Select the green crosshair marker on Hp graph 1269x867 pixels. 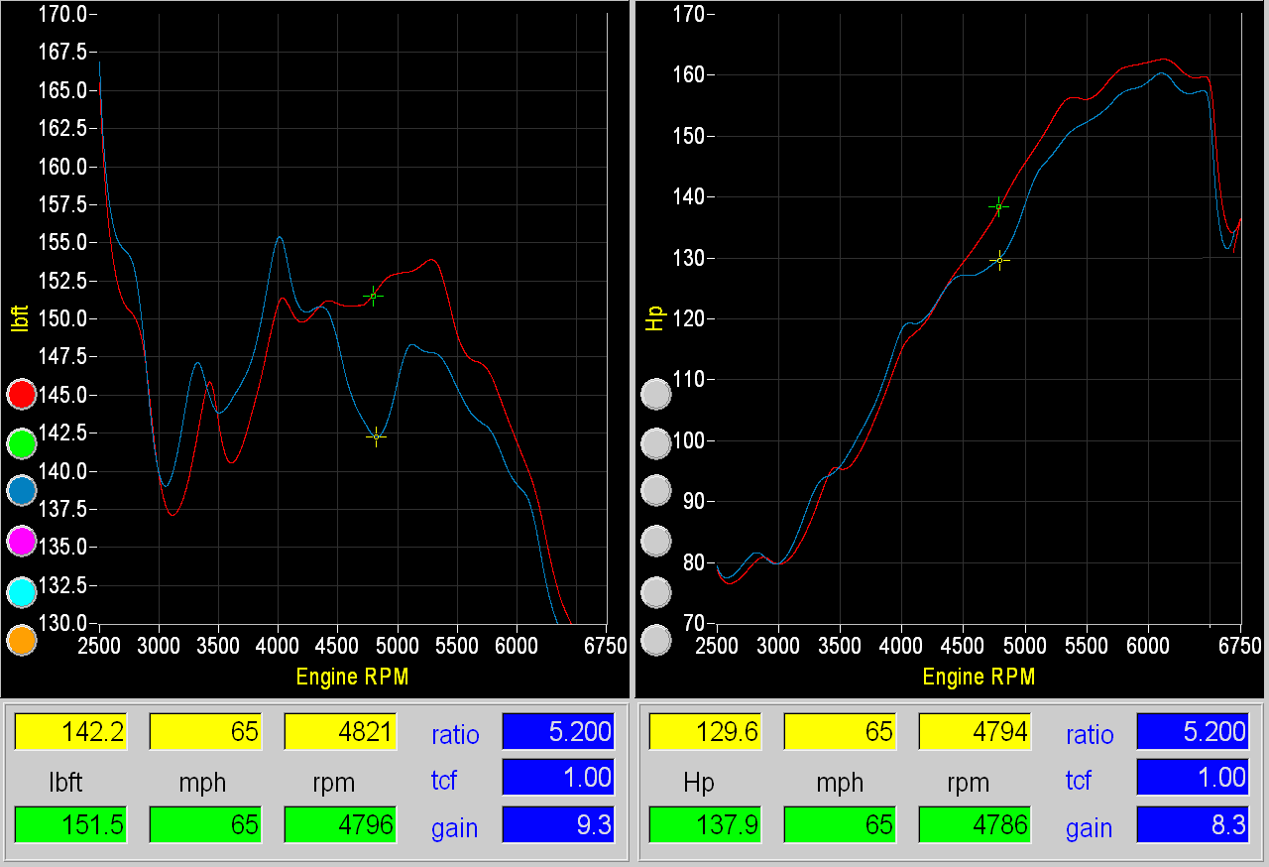pos(998,206)
